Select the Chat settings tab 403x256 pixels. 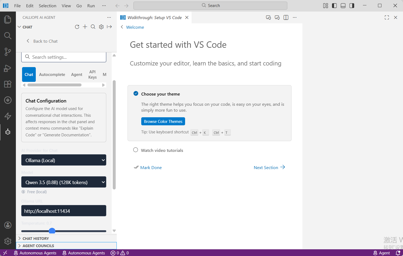coord(29,75)
